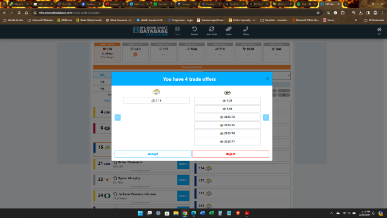Star Jackson Powers-Johnson as favorite

(x=115, y=194)
